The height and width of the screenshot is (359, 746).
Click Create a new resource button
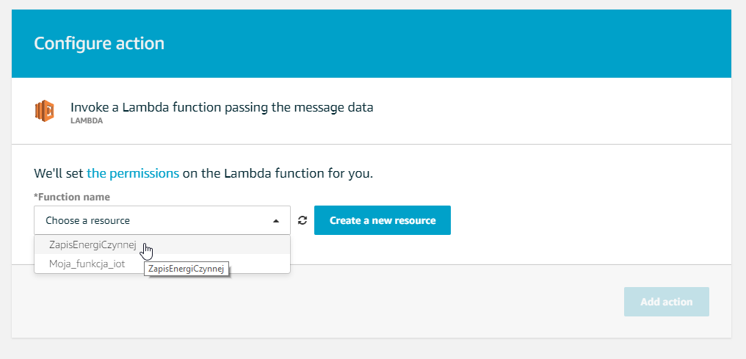click(383, 220)
